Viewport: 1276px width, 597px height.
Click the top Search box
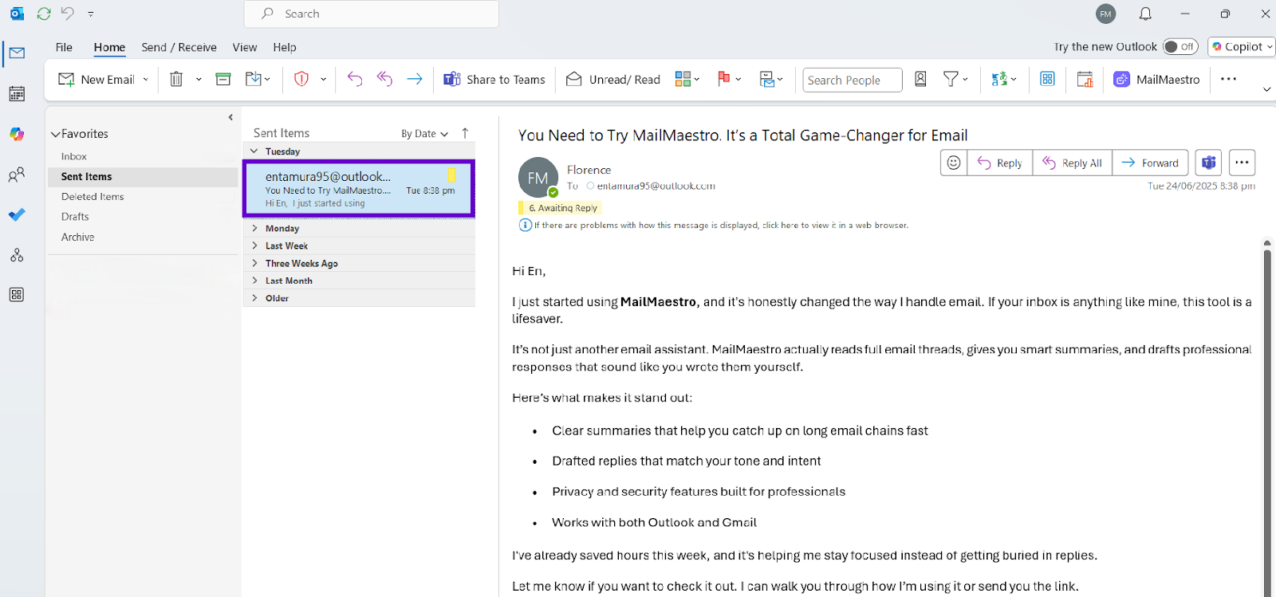click(372, 14)
